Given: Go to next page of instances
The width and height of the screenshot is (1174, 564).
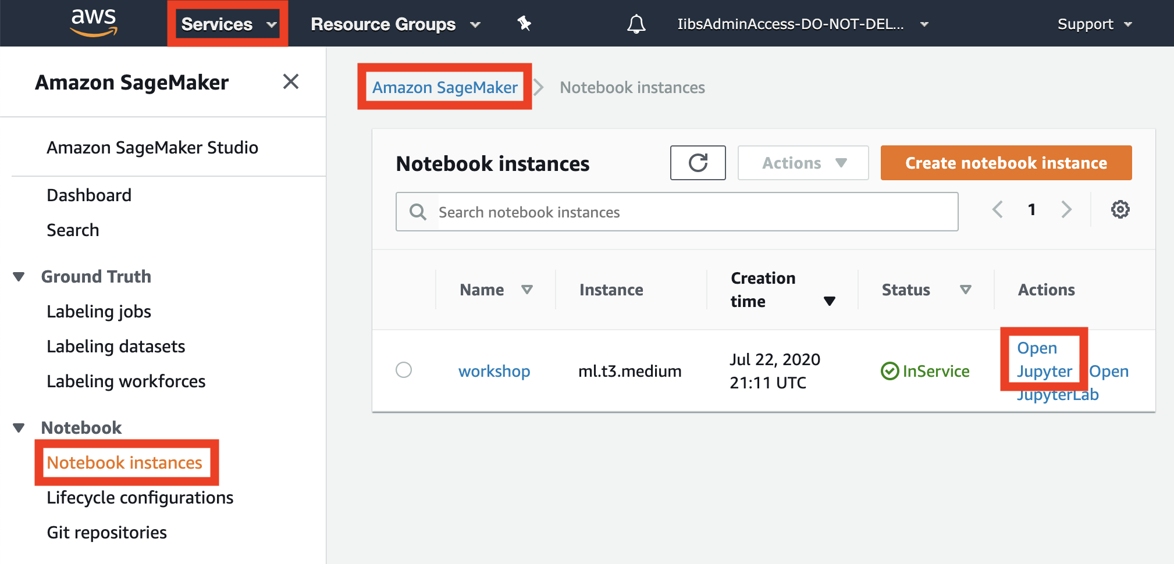Looking at the screenshot, I should pos(1066,209).
